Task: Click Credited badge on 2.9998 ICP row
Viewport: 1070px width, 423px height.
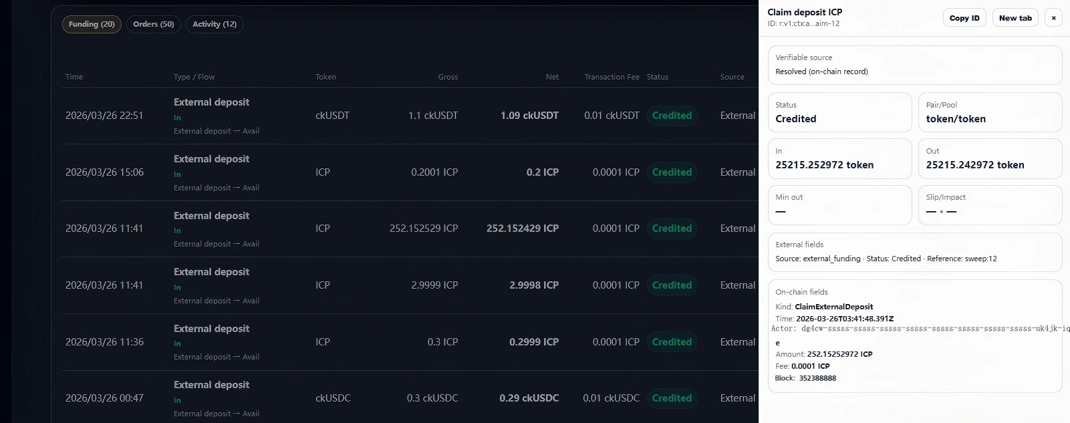Action: 672,285
